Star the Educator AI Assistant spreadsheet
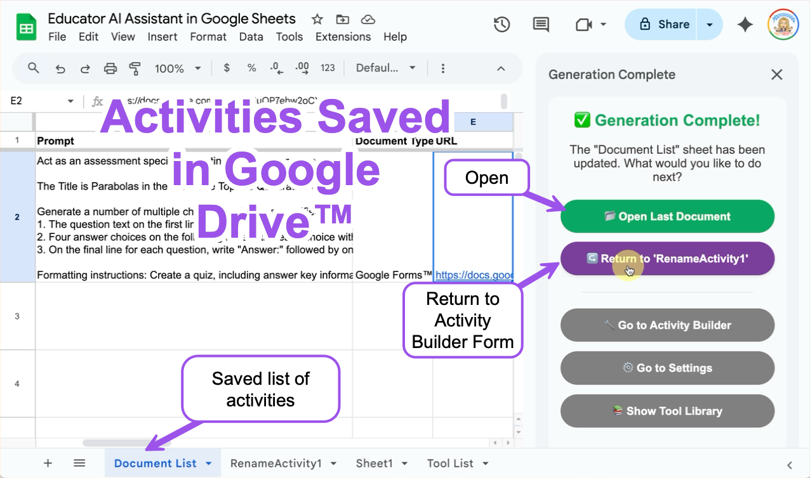 317,19
